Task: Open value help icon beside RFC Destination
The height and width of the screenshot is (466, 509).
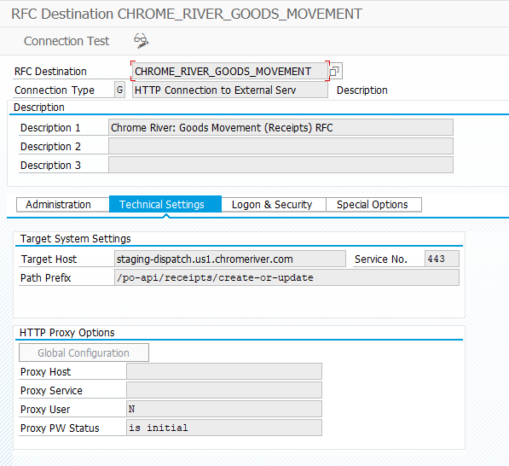Action: 335,71
